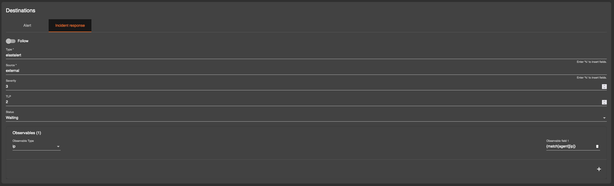Click the Status field dropdown arrow
Image resolution: width=614 pixels, height=186 pixels.
point(604,118)
